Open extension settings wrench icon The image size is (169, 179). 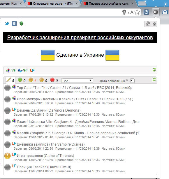[148, 24]
